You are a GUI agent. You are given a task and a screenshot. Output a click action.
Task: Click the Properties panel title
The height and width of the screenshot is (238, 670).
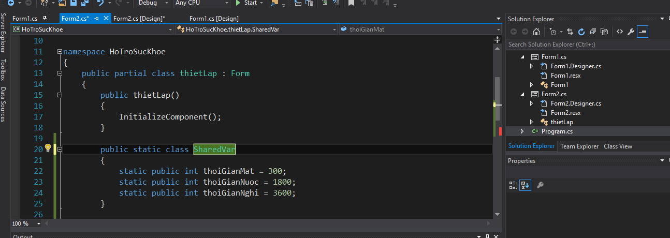tap(521, 161)
